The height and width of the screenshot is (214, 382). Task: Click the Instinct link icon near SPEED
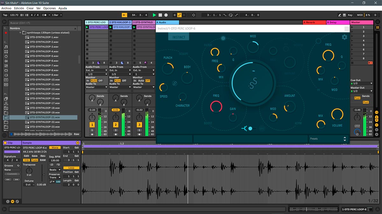(x=175, y=84)
